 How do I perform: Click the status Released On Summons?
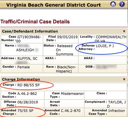[x=64, y=50]
